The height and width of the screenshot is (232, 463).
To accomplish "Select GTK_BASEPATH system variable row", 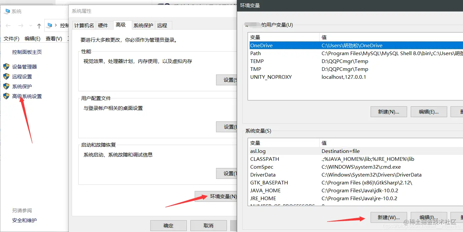I will pyautogui.click(x=356, y=182).
